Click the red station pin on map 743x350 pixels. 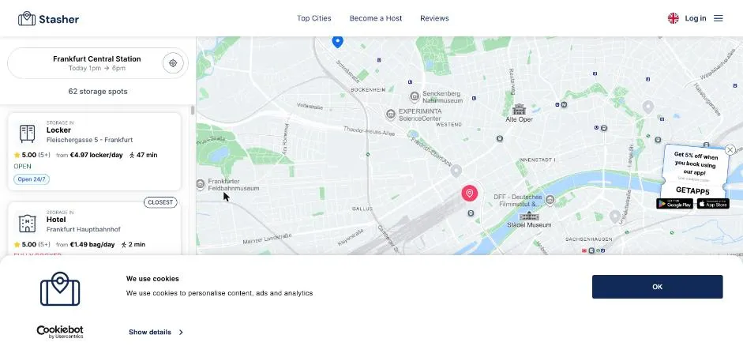(x=470, y=193)
